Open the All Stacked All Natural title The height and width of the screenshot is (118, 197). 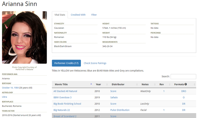65,91
